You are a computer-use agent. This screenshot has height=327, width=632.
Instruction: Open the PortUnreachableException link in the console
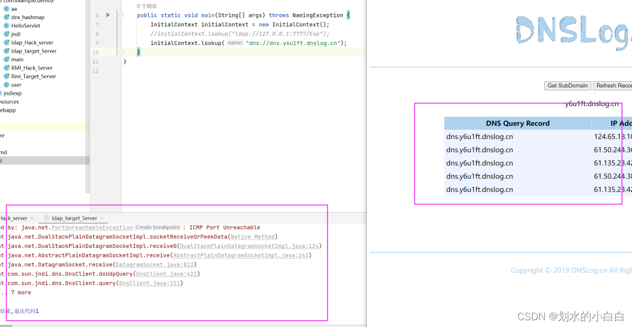(x=92, y=228)
